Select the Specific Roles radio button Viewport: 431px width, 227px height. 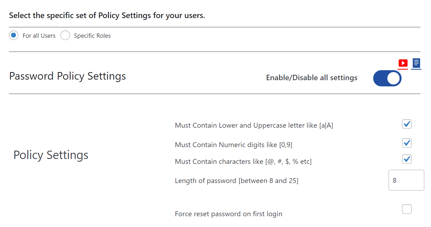pyautogui.click(x=65, y=35)
